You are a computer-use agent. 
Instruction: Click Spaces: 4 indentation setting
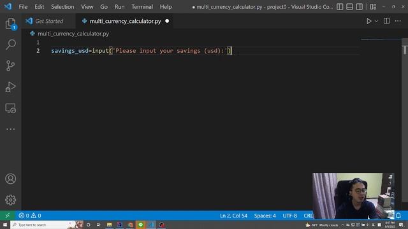coord(265,216)
